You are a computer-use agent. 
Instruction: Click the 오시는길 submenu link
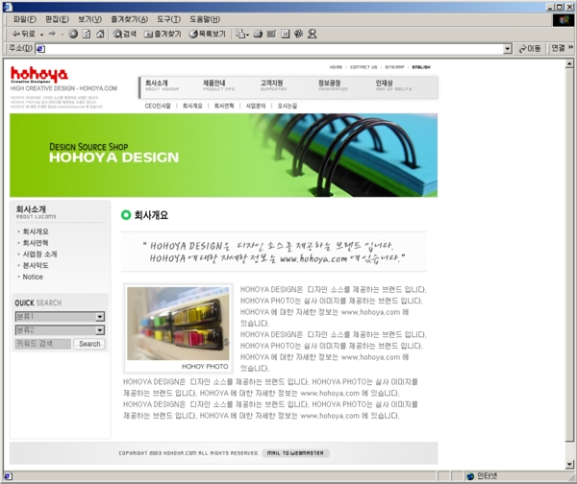[287, 106]
